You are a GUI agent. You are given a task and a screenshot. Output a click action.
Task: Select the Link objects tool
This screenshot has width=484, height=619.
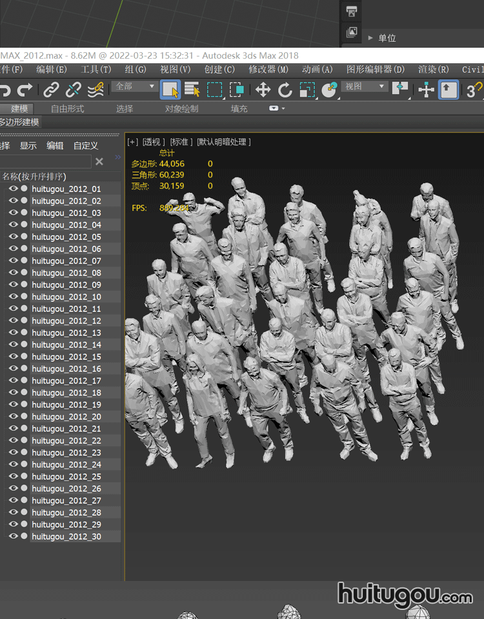52,90
